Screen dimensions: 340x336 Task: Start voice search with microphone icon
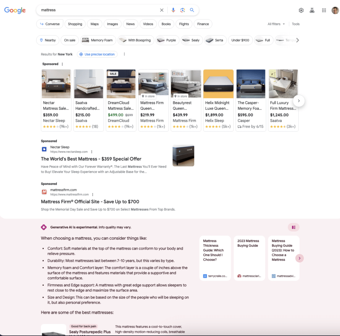pos(173,10)
